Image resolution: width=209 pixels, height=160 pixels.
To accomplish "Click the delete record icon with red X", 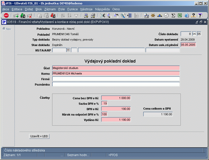I will 30,16.
